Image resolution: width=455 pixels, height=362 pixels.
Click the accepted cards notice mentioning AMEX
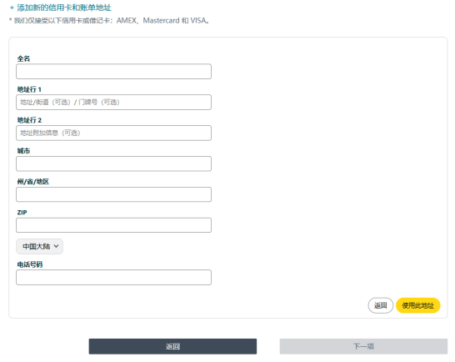(x=109, y=21)
